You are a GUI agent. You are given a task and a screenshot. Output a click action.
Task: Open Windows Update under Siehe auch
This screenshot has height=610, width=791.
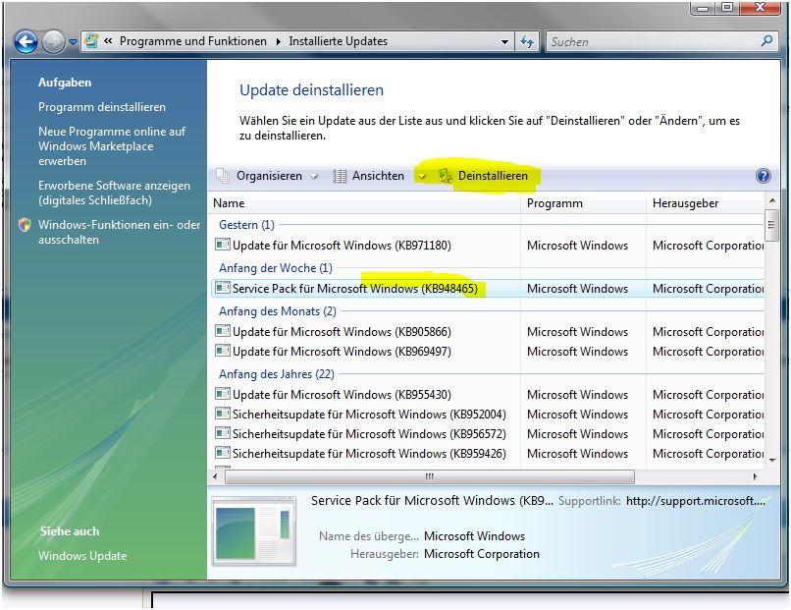pyautogui.click(x=82, y=556)
